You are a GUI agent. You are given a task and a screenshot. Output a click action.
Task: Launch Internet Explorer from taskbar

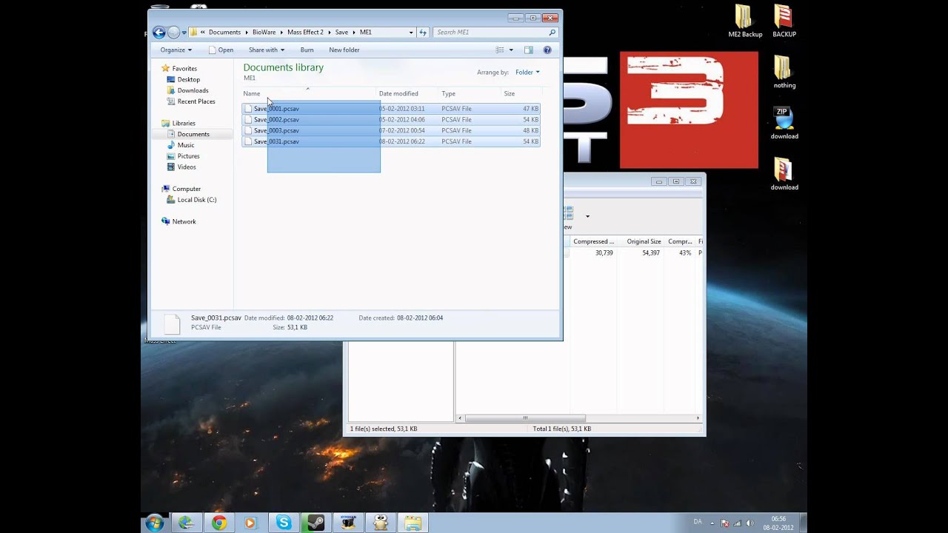(x=186, y=523)
